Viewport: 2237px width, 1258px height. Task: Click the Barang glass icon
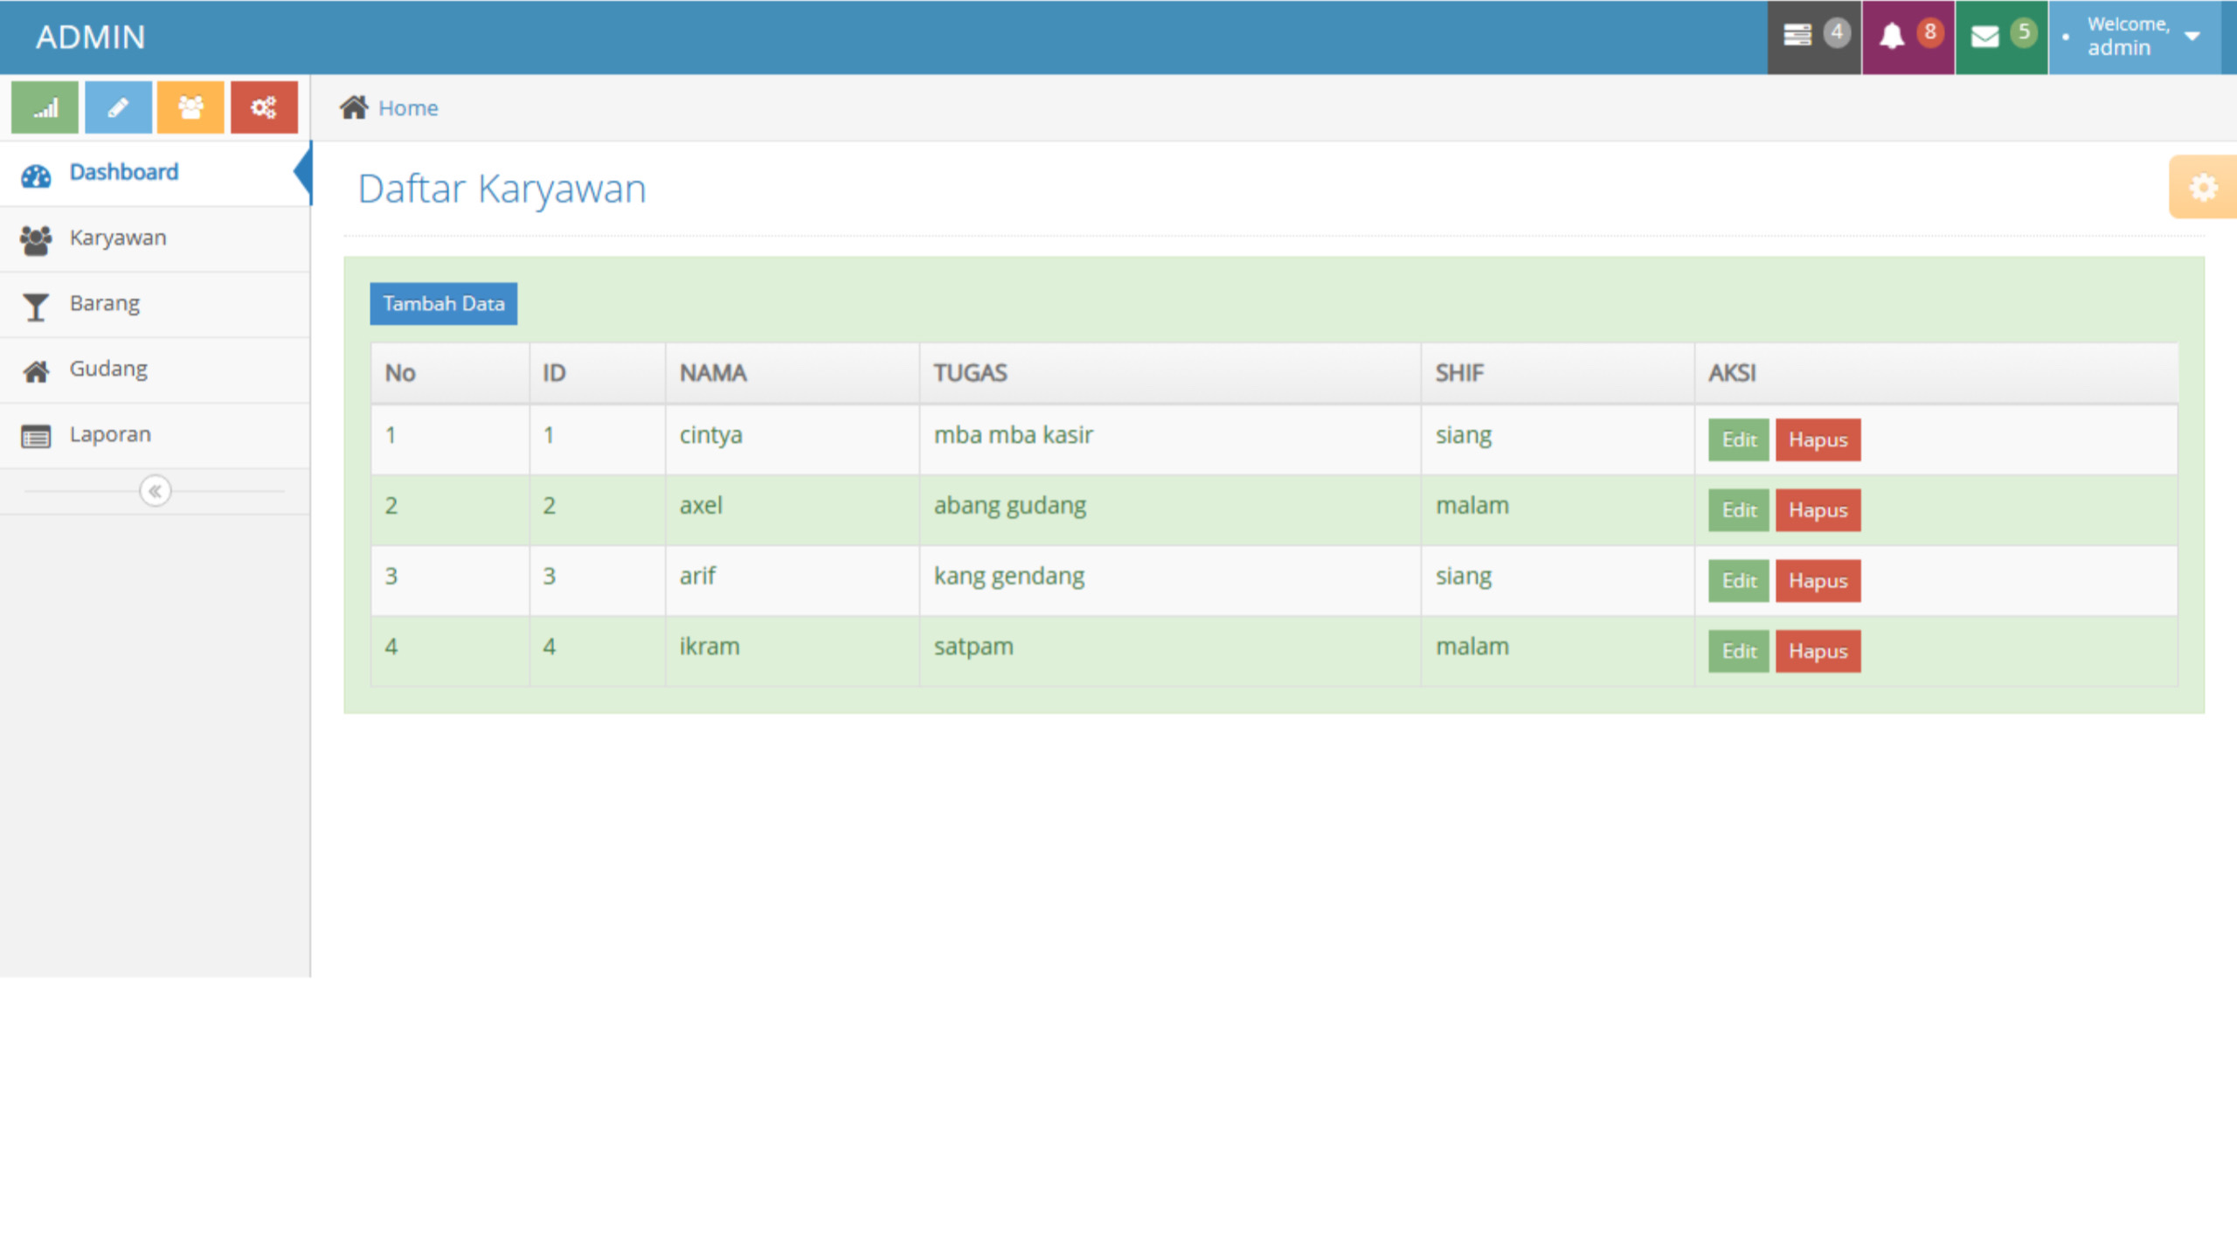coord(36,306)
